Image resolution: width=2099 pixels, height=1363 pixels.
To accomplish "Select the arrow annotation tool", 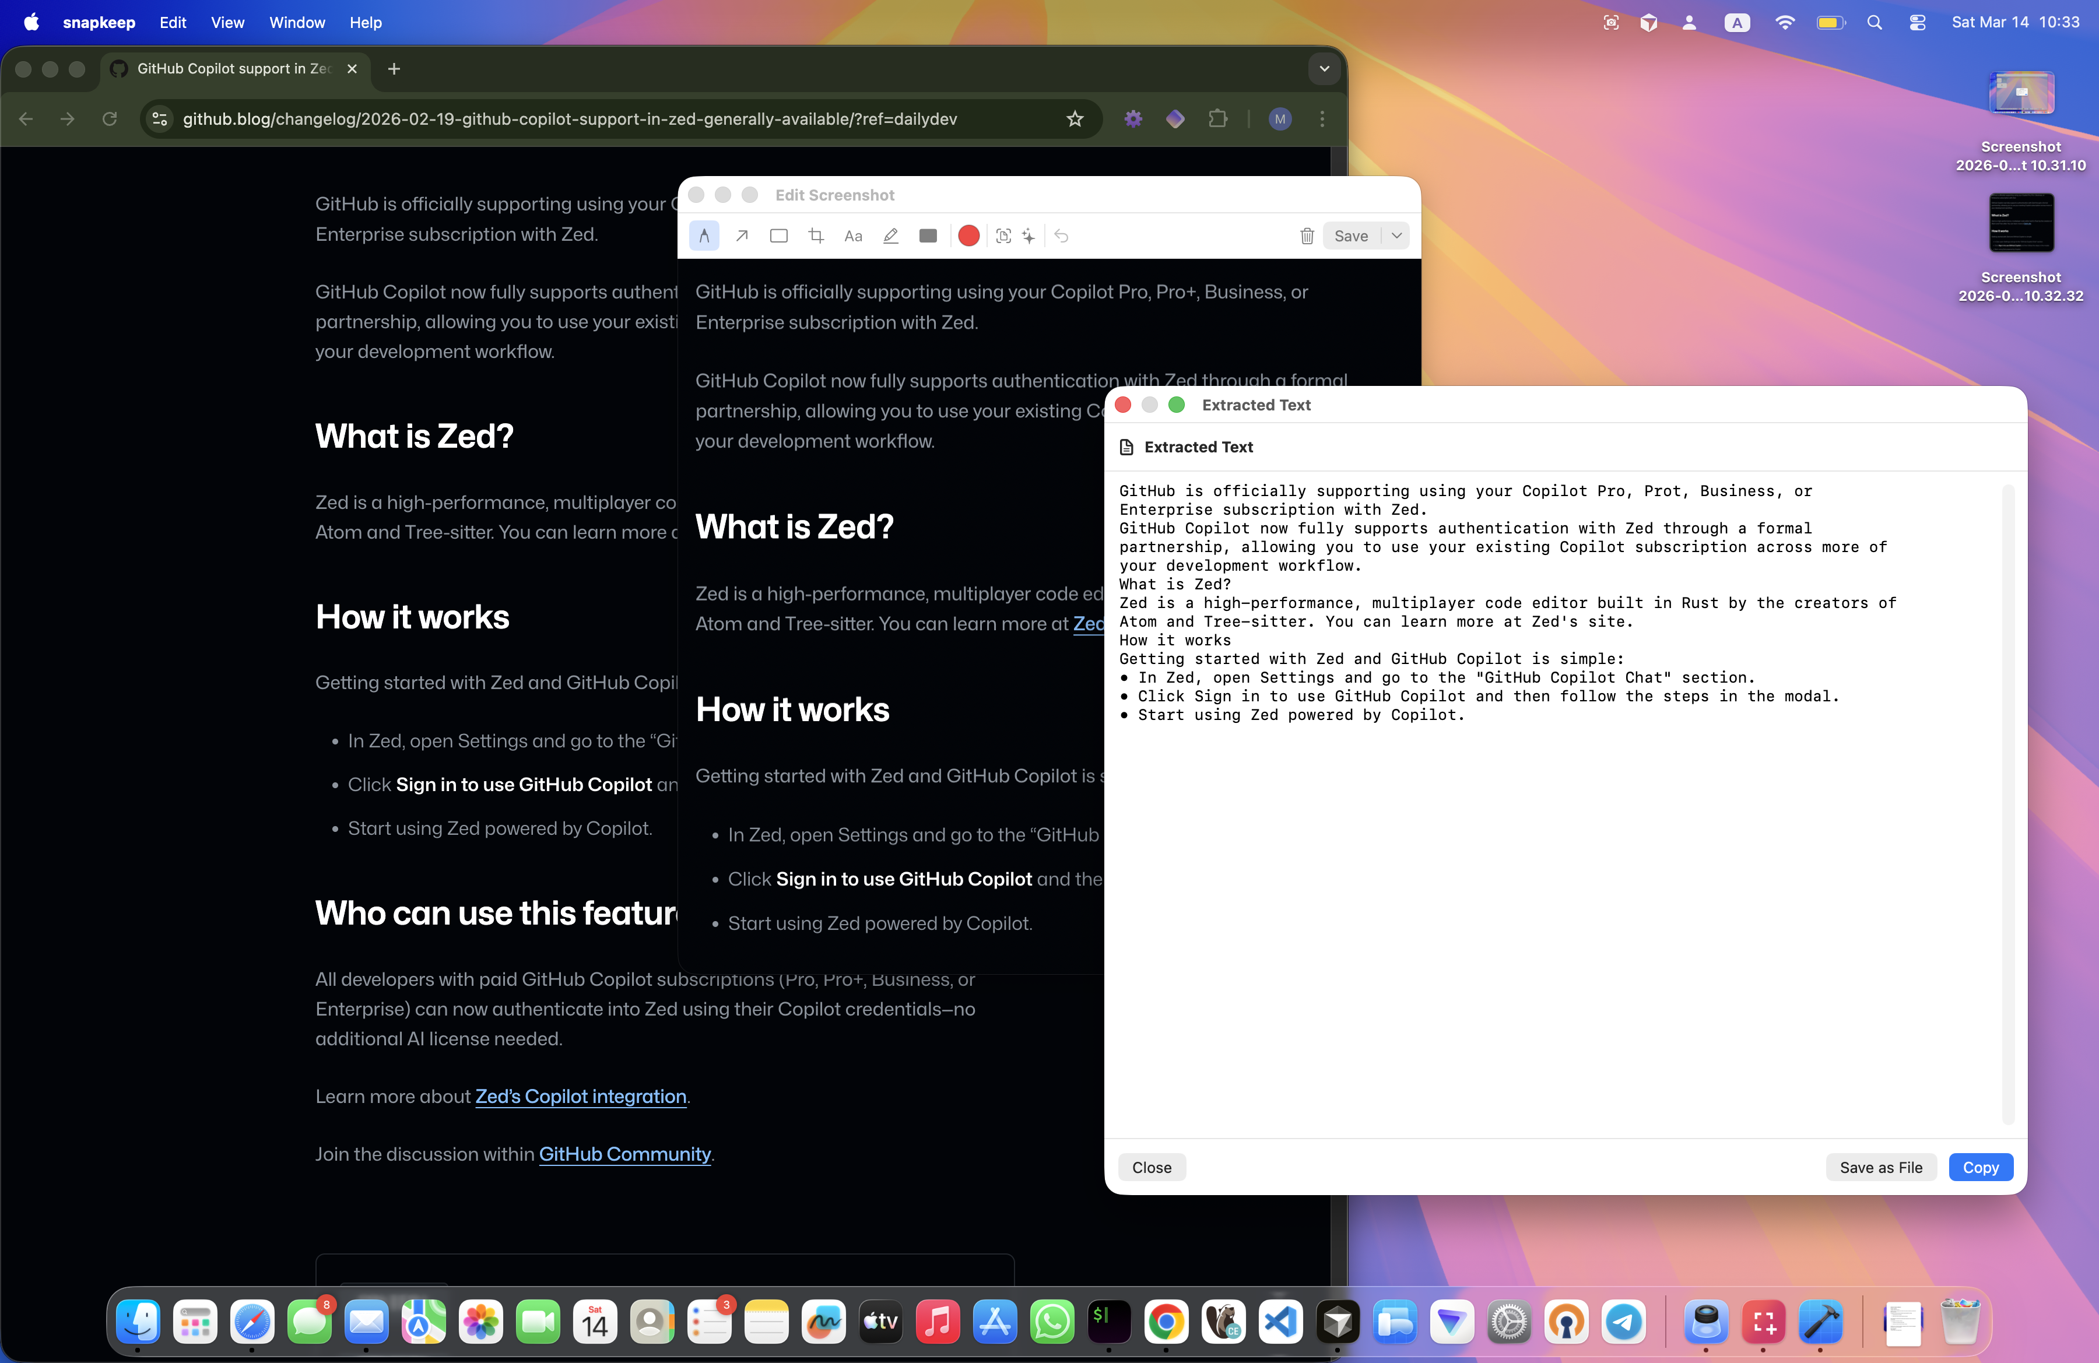I will coord(742,236).
